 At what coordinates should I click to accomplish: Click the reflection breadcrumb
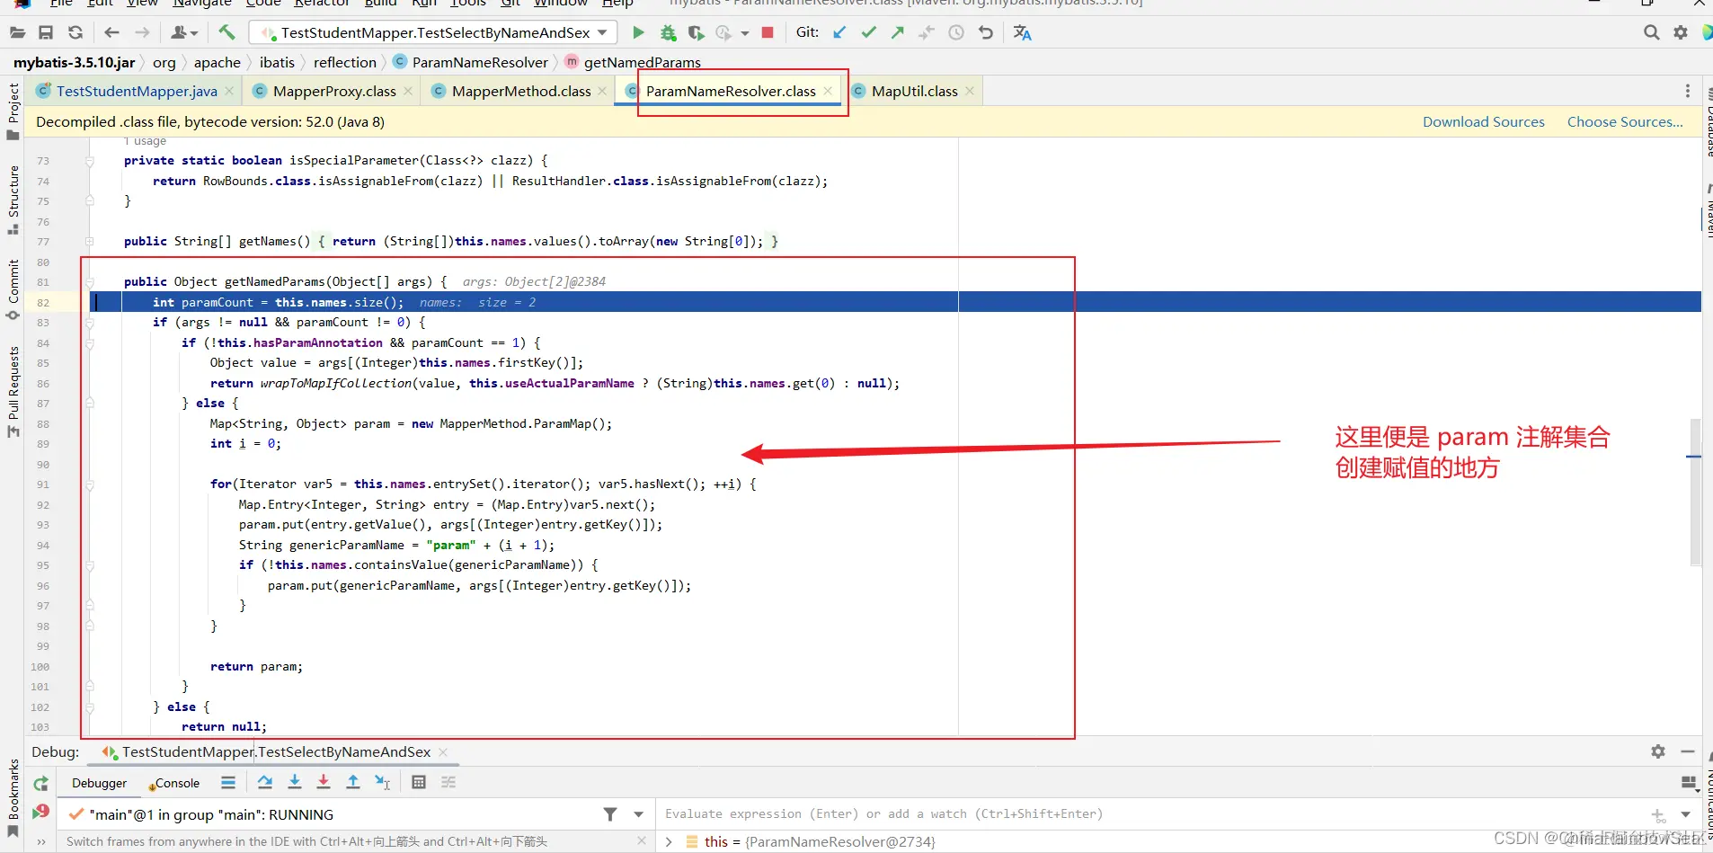(345, 62)
